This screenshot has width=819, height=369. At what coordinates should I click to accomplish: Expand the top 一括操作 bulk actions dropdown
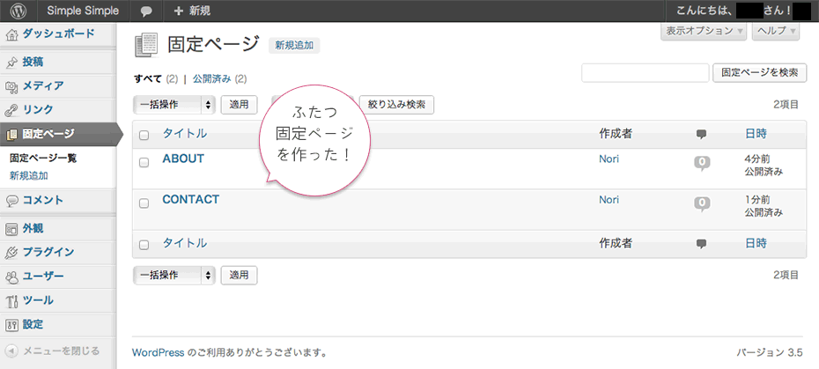[173, 105]
